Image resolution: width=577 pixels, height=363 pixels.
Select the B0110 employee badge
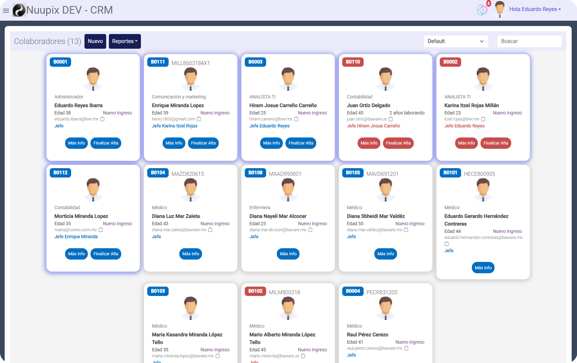coord(353,62)
